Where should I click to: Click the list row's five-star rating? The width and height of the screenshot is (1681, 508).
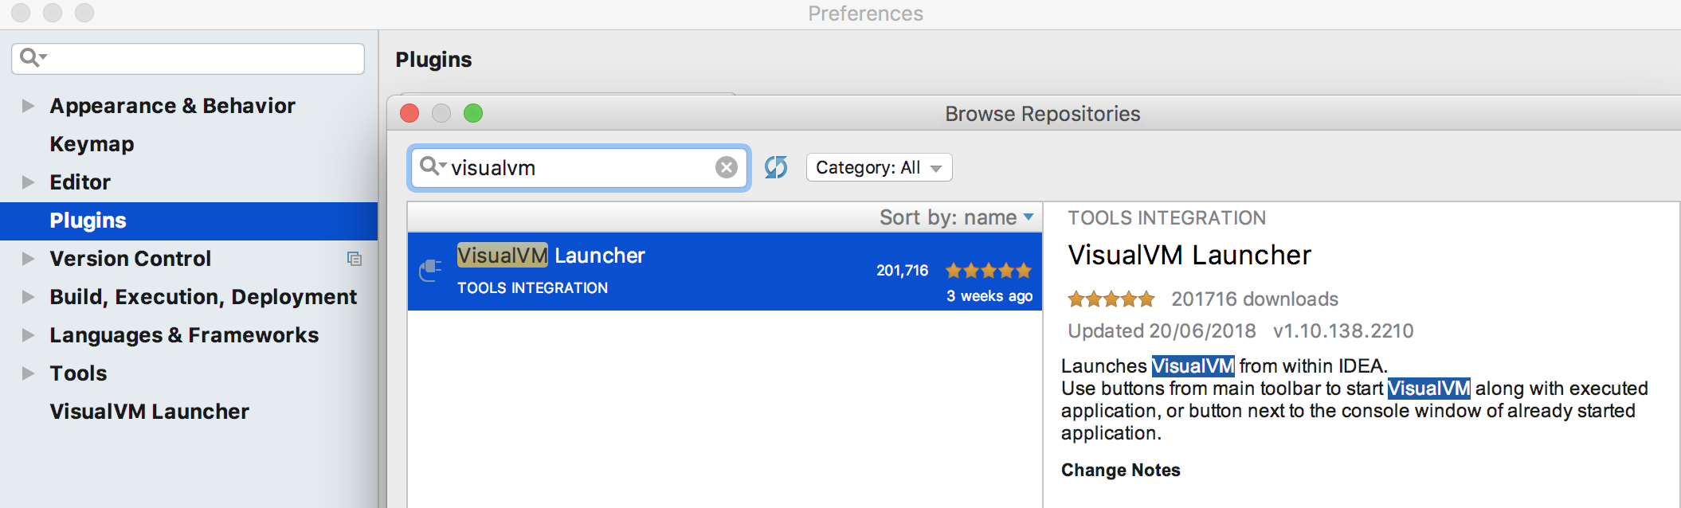pyautogui.click(x=989, y=271)
